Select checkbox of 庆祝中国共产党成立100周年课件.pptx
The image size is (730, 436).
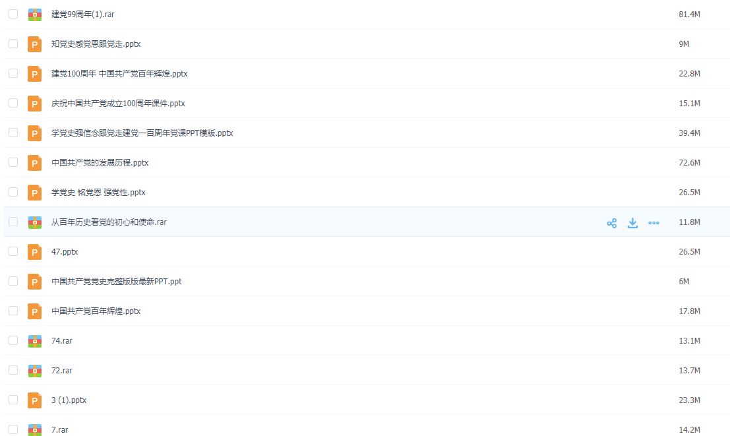pyautogui.click(x=13, y=103)
